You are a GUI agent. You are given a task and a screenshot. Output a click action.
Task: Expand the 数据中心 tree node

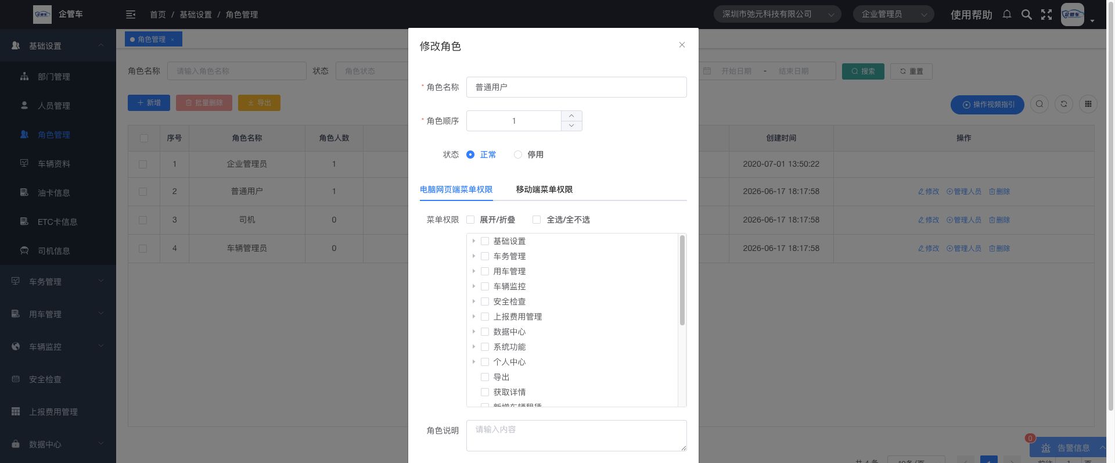pyautogui.click(x=474, y=332)
